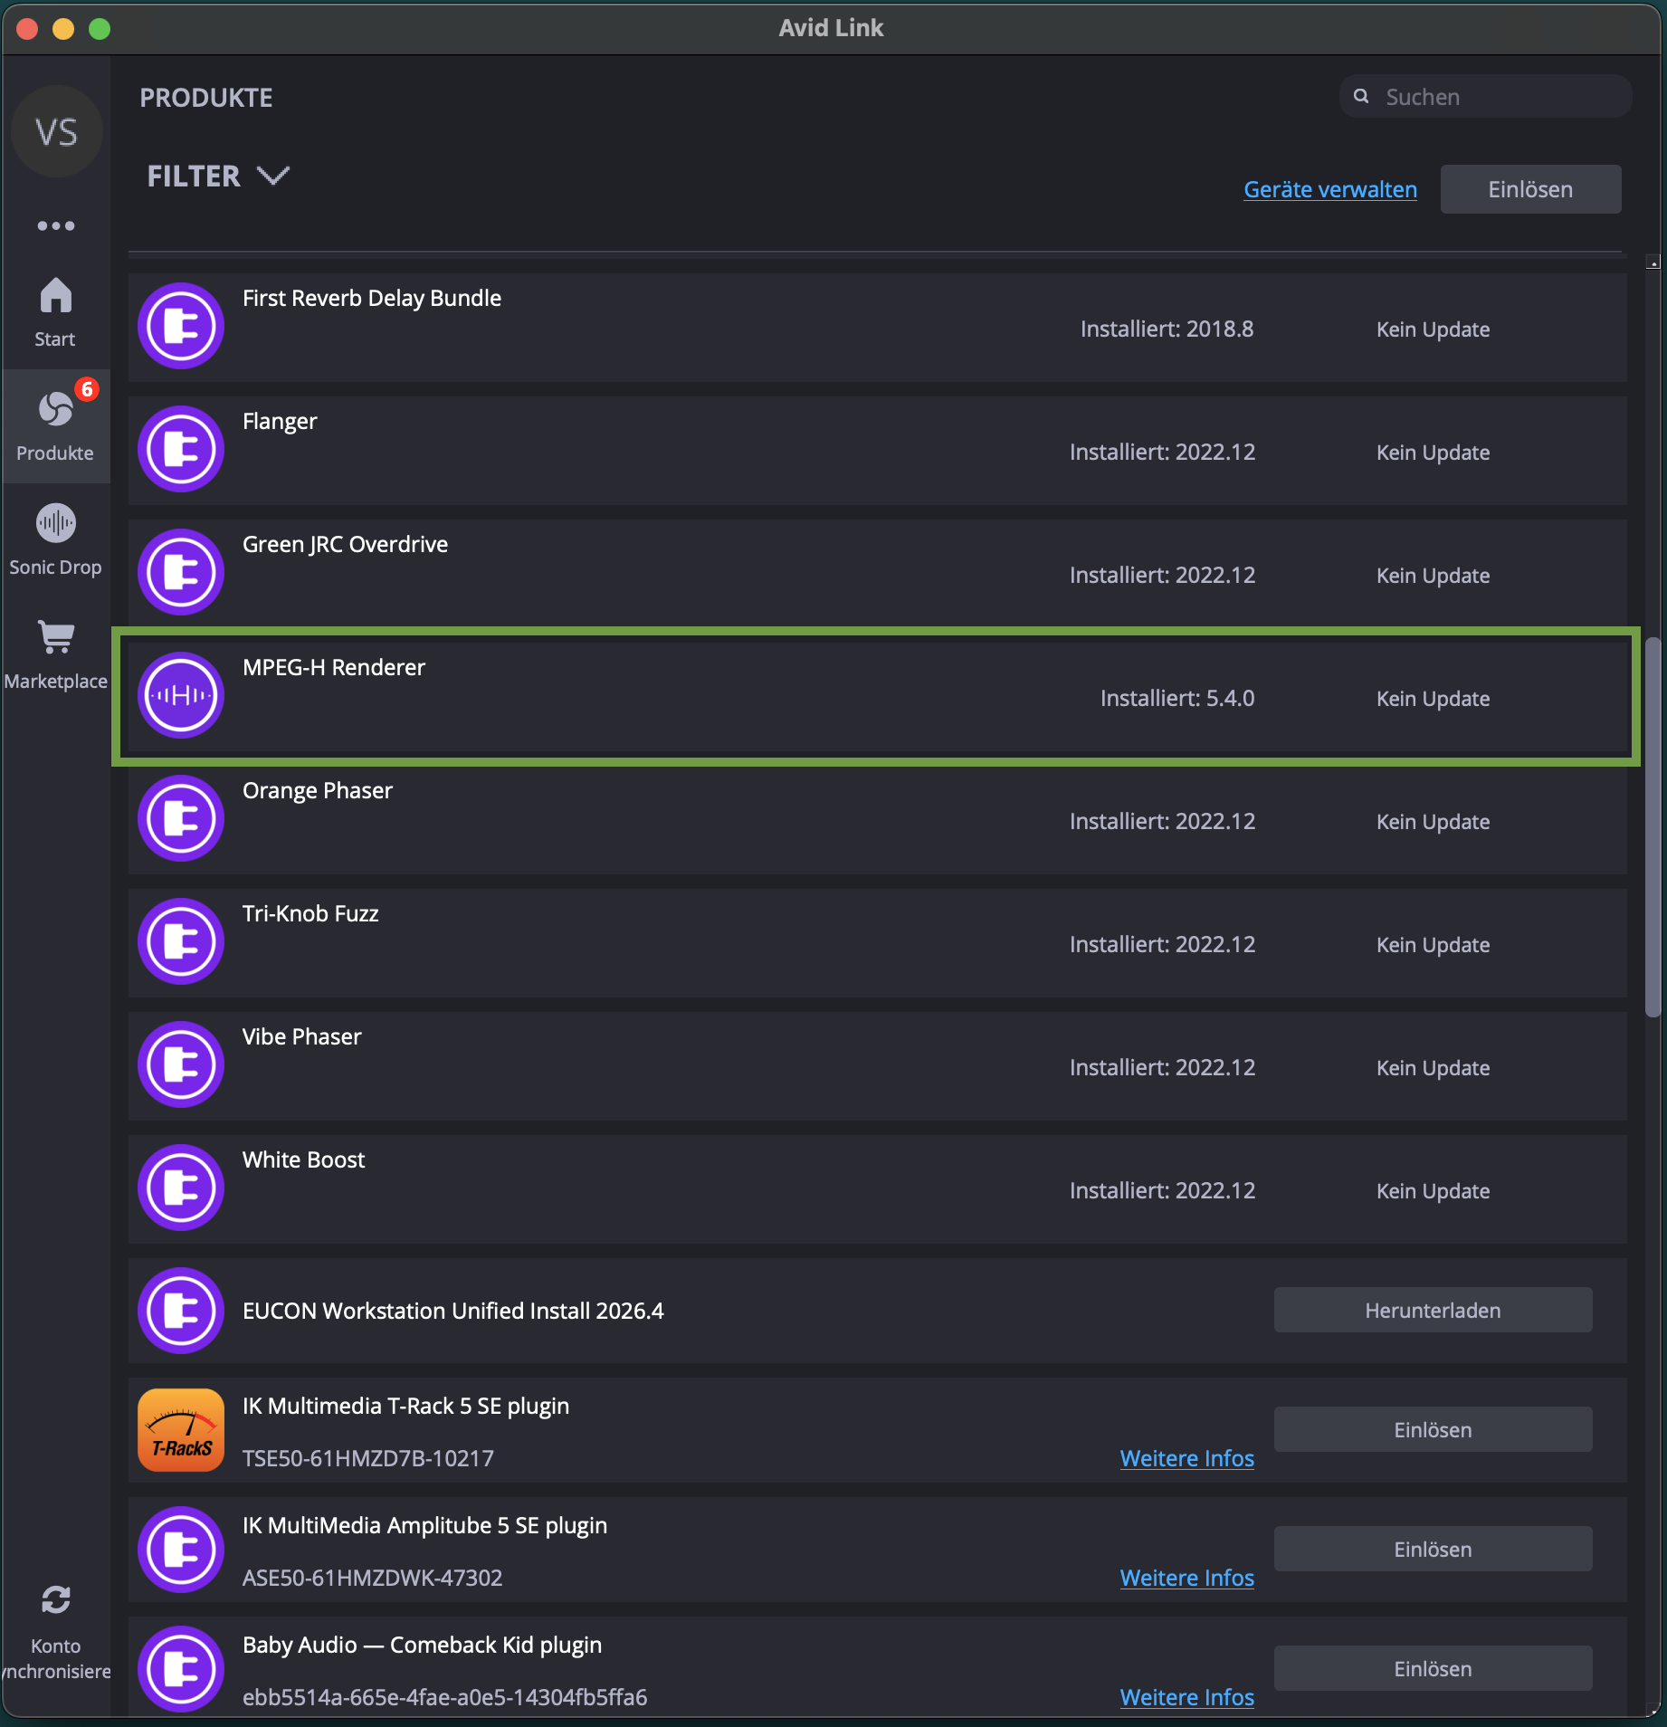Click Kein Update status for MPEG-H Renderer
The height and width of the screenshot is (1727, 1667).
click(x=1433, y=698)
